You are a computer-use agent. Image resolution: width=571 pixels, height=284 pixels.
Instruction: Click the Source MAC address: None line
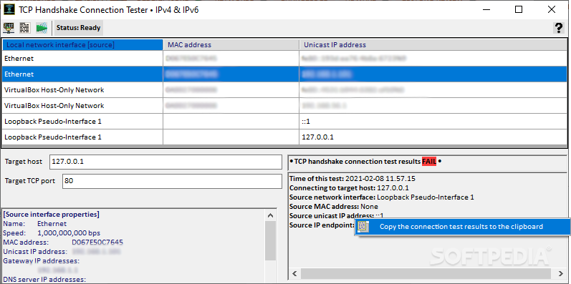click(x=334, y=207)
